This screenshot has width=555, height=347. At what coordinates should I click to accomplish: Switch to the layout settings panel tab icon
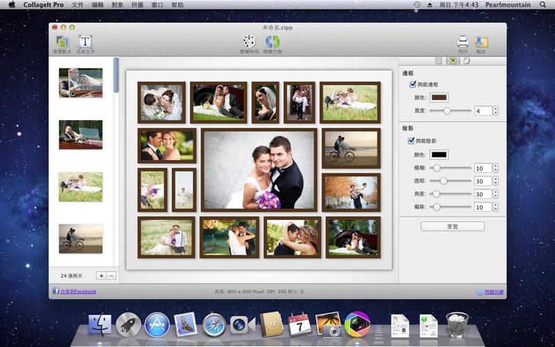coord(438,61)
